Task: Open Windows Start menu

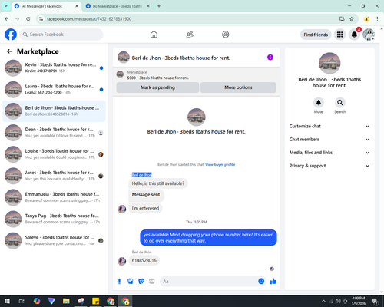Action: (x=7, y=301)
